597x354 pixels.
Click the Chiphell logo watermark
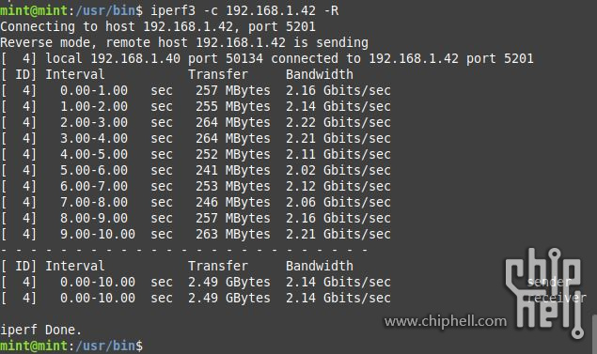pyautogui.click(x=544, y=293)
